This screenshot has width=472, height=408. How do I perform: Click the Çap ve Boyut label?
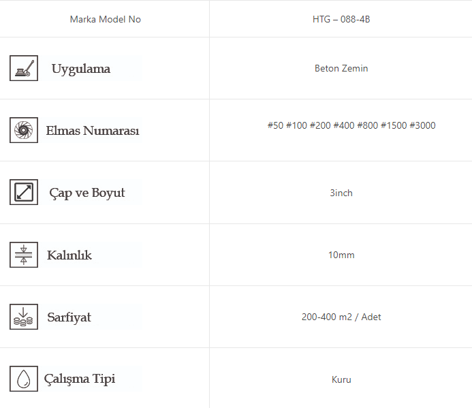[87, 193]
